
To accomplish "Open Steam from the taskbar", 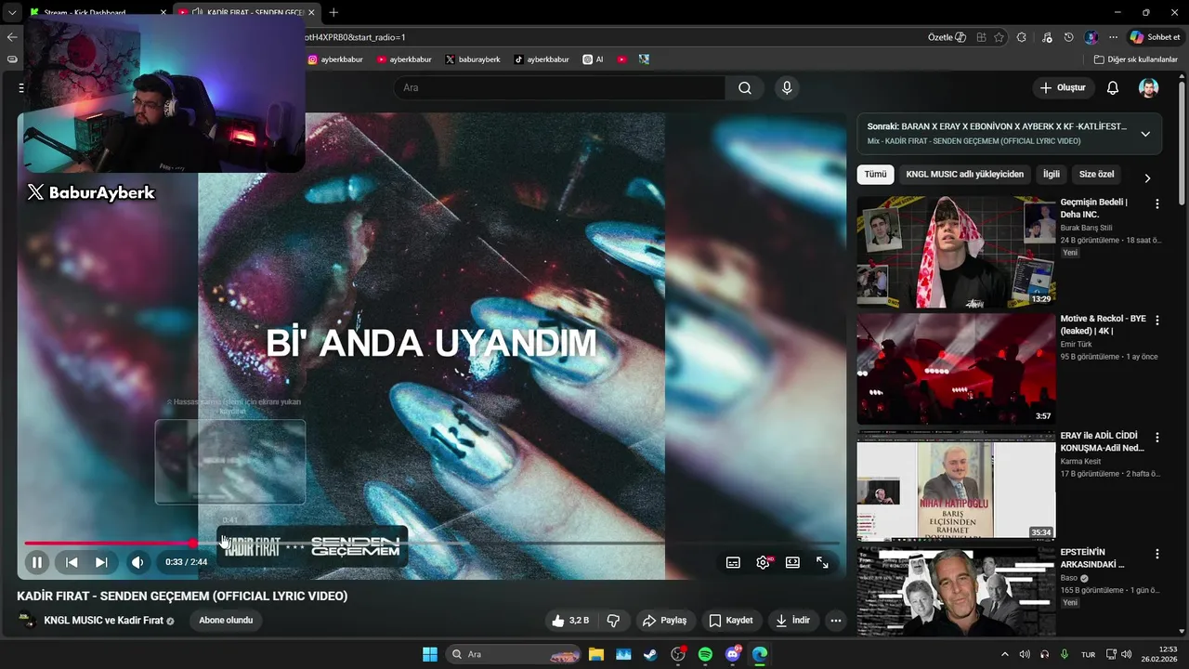I will coord(650,654).
